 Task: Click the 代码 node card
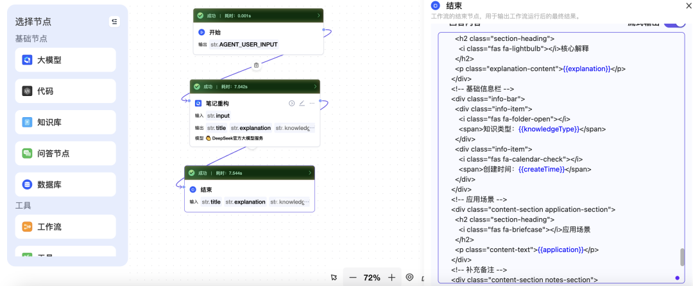coord(65,91)
